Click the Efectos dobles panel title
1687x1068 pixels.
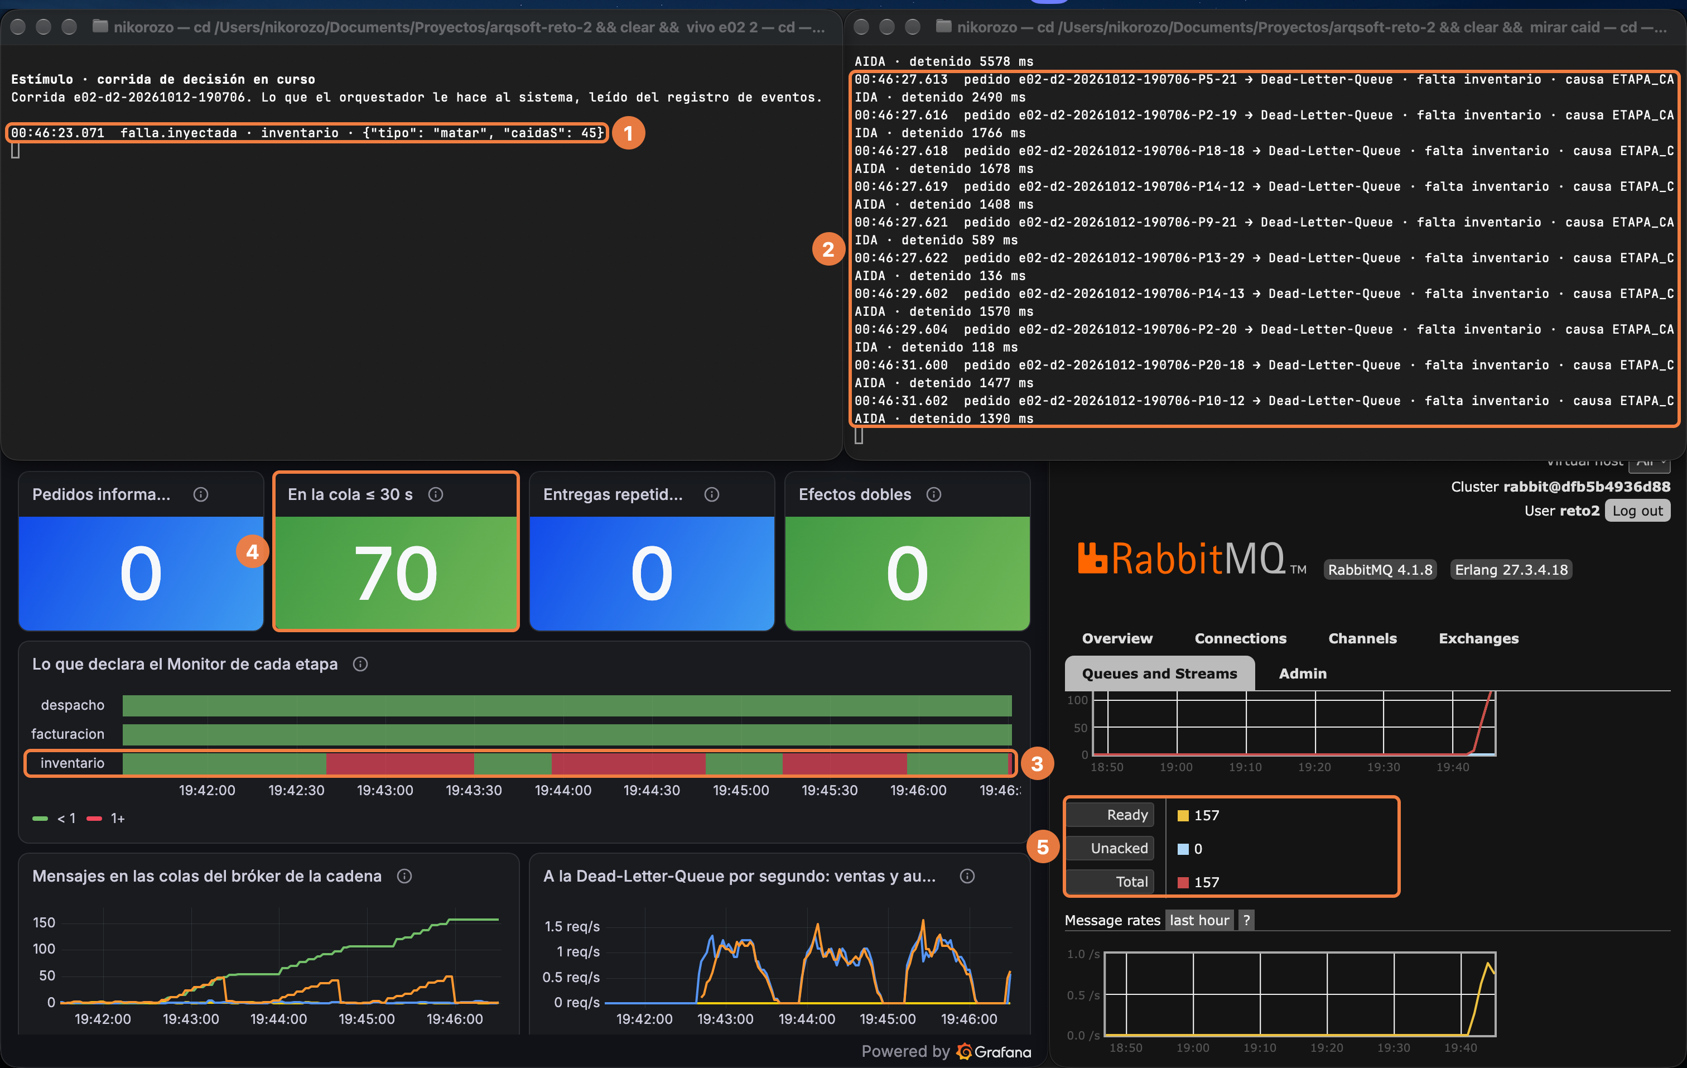pyautogui.click(x=855, y=495)
